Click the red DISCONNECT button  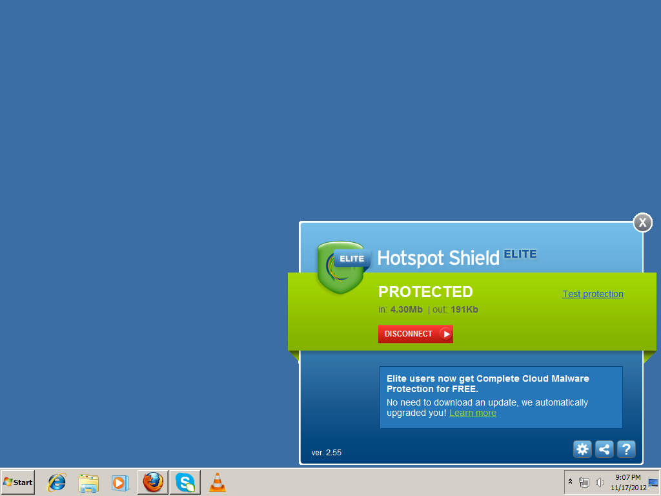[x=415, y=334]
